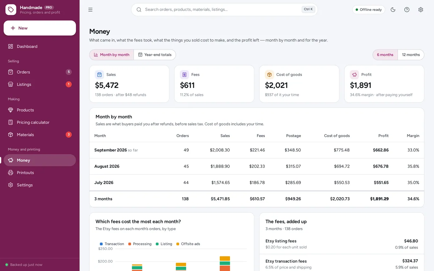Click the Orders badge showing 5
Screen dimensions: 434x271
pos(69,72)
